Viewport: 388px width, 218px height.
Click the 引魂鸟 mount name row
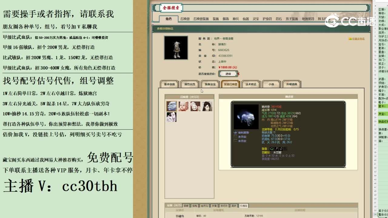[x=180, y=216]
